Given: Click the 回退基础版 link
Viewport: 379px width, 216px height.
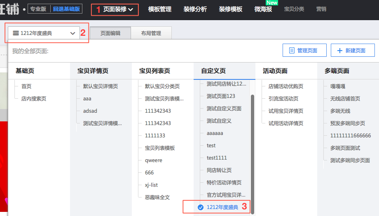Looking at the screenshot, I should pyautogui.click(x=66, y=9).
